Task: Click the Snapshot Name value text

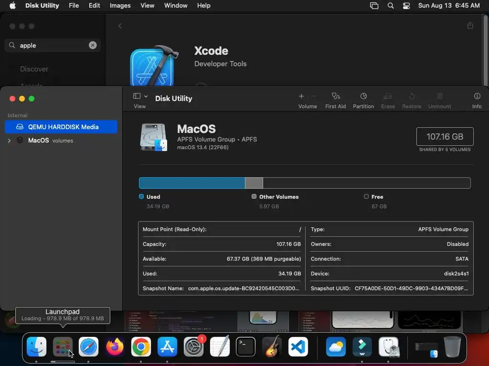Action: coord(244,288)
